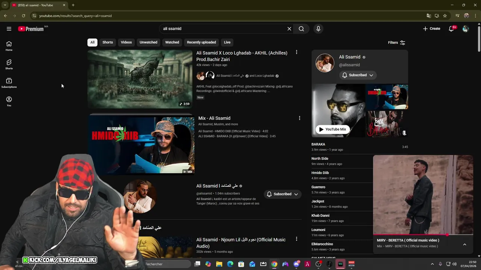Screen dimensions: 481x270
Task: Open Discord from the taskbar
Action: point(296,264)
